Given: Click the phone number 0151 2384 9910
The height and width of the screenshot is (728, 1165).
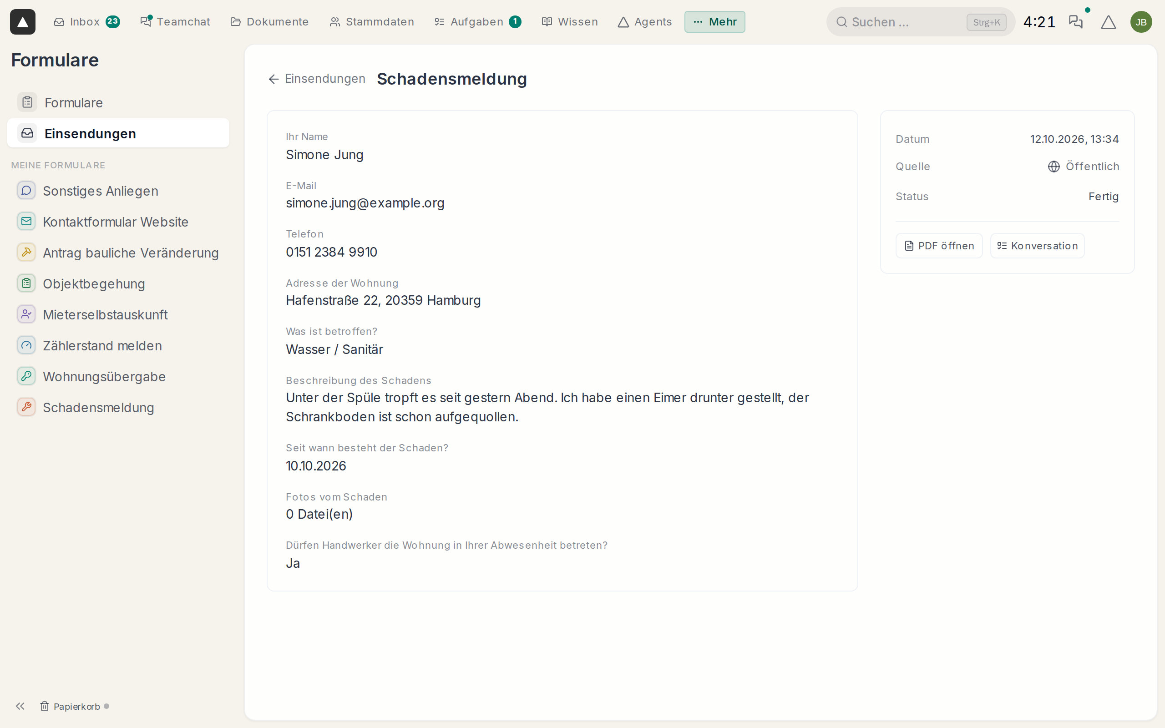Looking at the screenshot, I should pos(331,252).
